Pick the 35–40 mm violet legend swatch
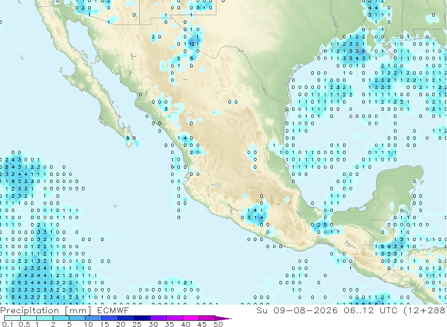447x327 pixels. (175, 318)
